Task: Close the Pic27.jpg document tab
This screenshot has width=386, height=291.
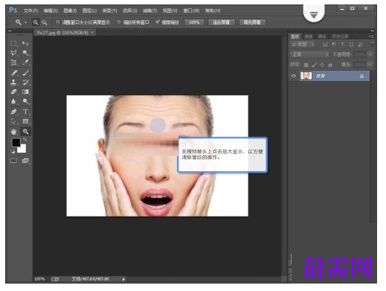Action: pyautogui.click(x=92, y=33)
